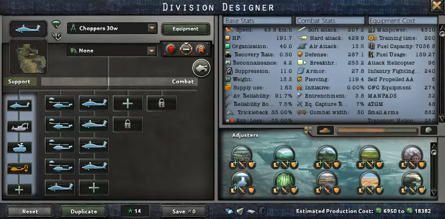This screenshot has width=445, height=219.
Task: Add battalion via plus in third combat column
Action: [x=128, y=103]
